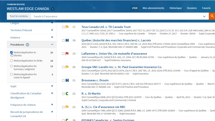The width and height of the screenshot is (215, 121).
Task: Click the green C icon beside R. c. St-Martin
Action: [x=67, y=94]
